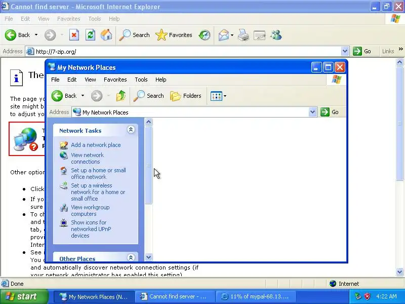Click Add a network place link
Viewport: 405px width, 304px height.
tap(96, 145)
